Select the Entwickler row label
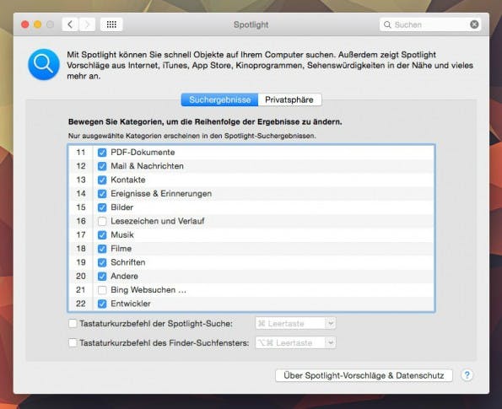This screenshot has width=502, height=409. (131, 304)
